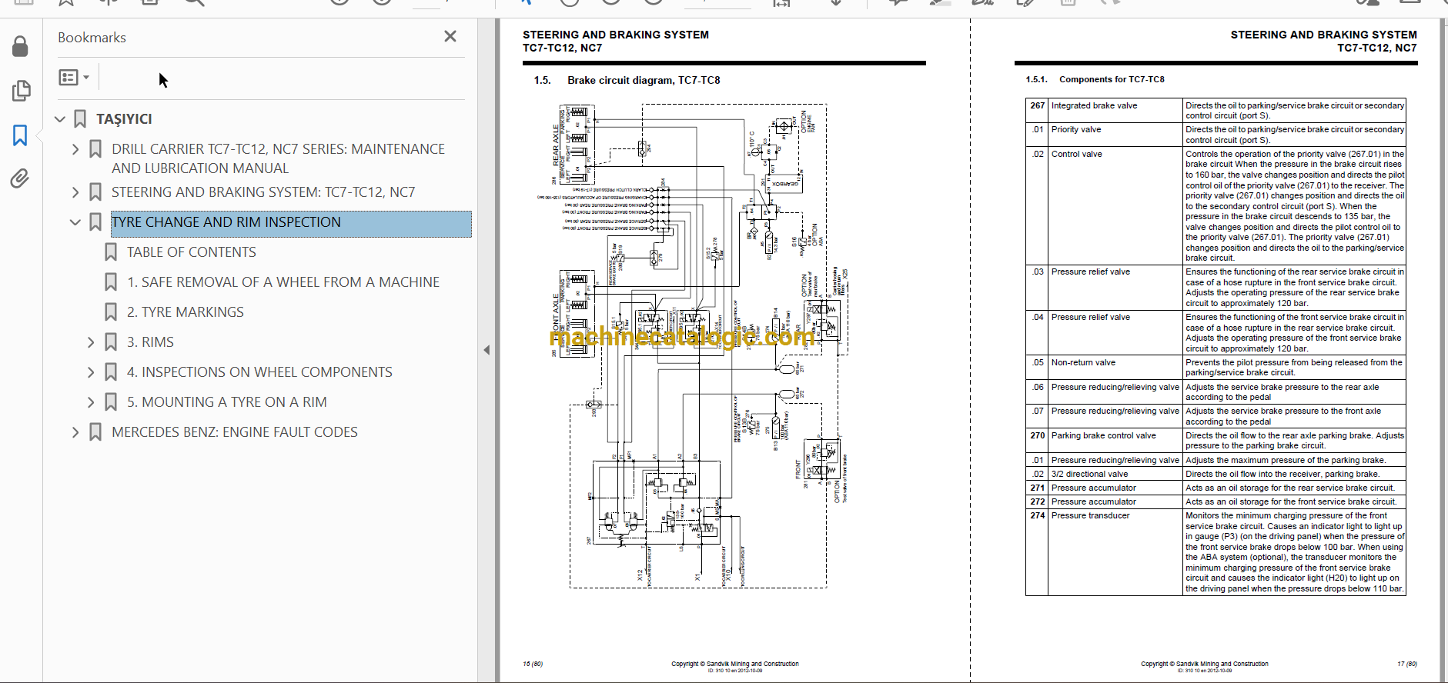Expand STEERING AND BRAKING SYSTEM bookmark
Screen dimensions: 1448x683
pyautogui.click(x=75, y=192)
